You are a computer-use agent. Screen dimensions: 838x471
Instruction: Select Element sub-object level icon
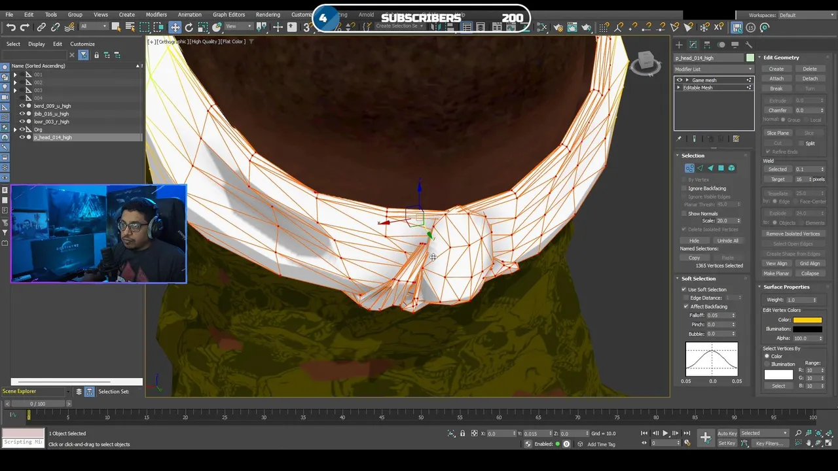point(731,168)
